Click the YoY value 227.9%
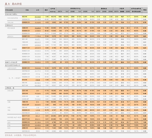The image size is (152, 138). click(x=66, y=116)
